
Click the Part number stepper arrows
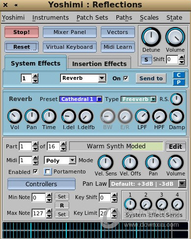(35, 146)
